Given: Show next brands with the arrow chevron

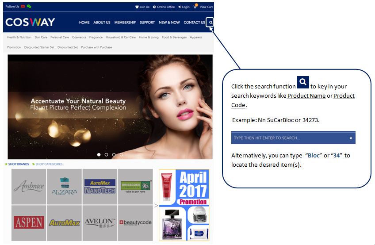Looking at the screenshot, I should click(156, 205).
